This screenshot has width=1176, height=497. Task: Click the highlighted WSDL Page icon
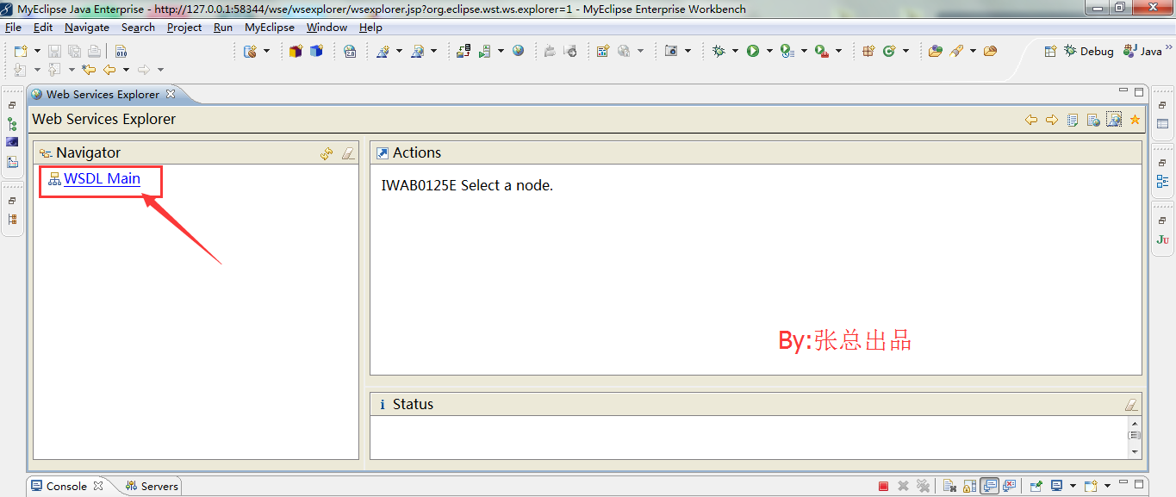click(x=1114, y=120)
